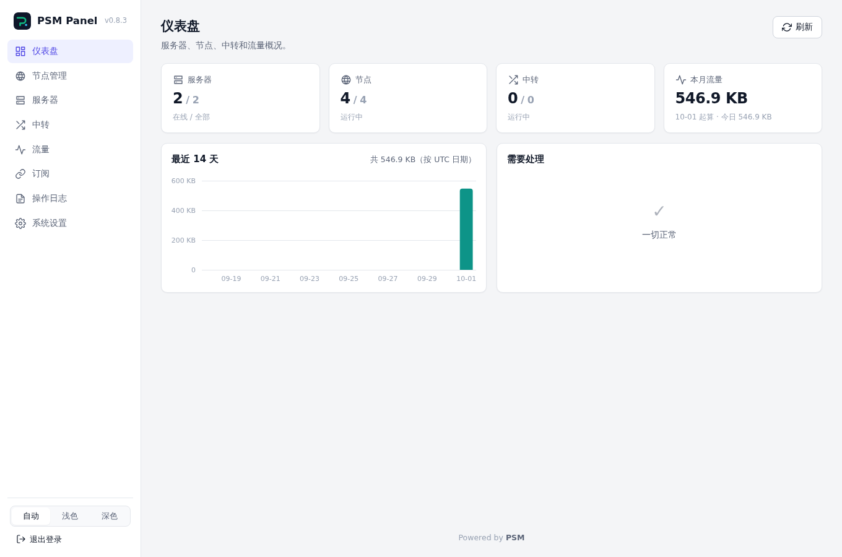Image resolution: width=842 pixels, height=557 pixels.
Task: Click the globe icon on 节点 card
Action: [x=346, y=80]
